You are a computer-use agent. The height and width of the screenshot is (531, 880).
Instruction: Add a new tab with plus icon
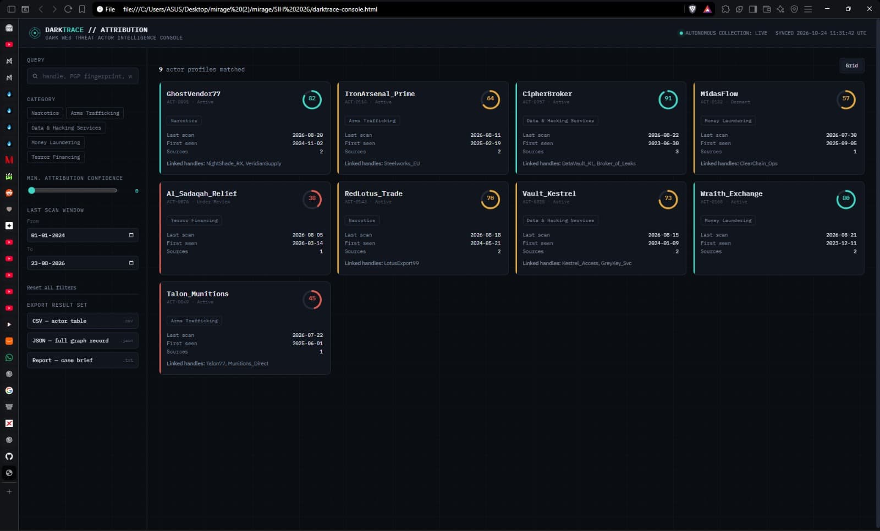[x=9, y=491]
